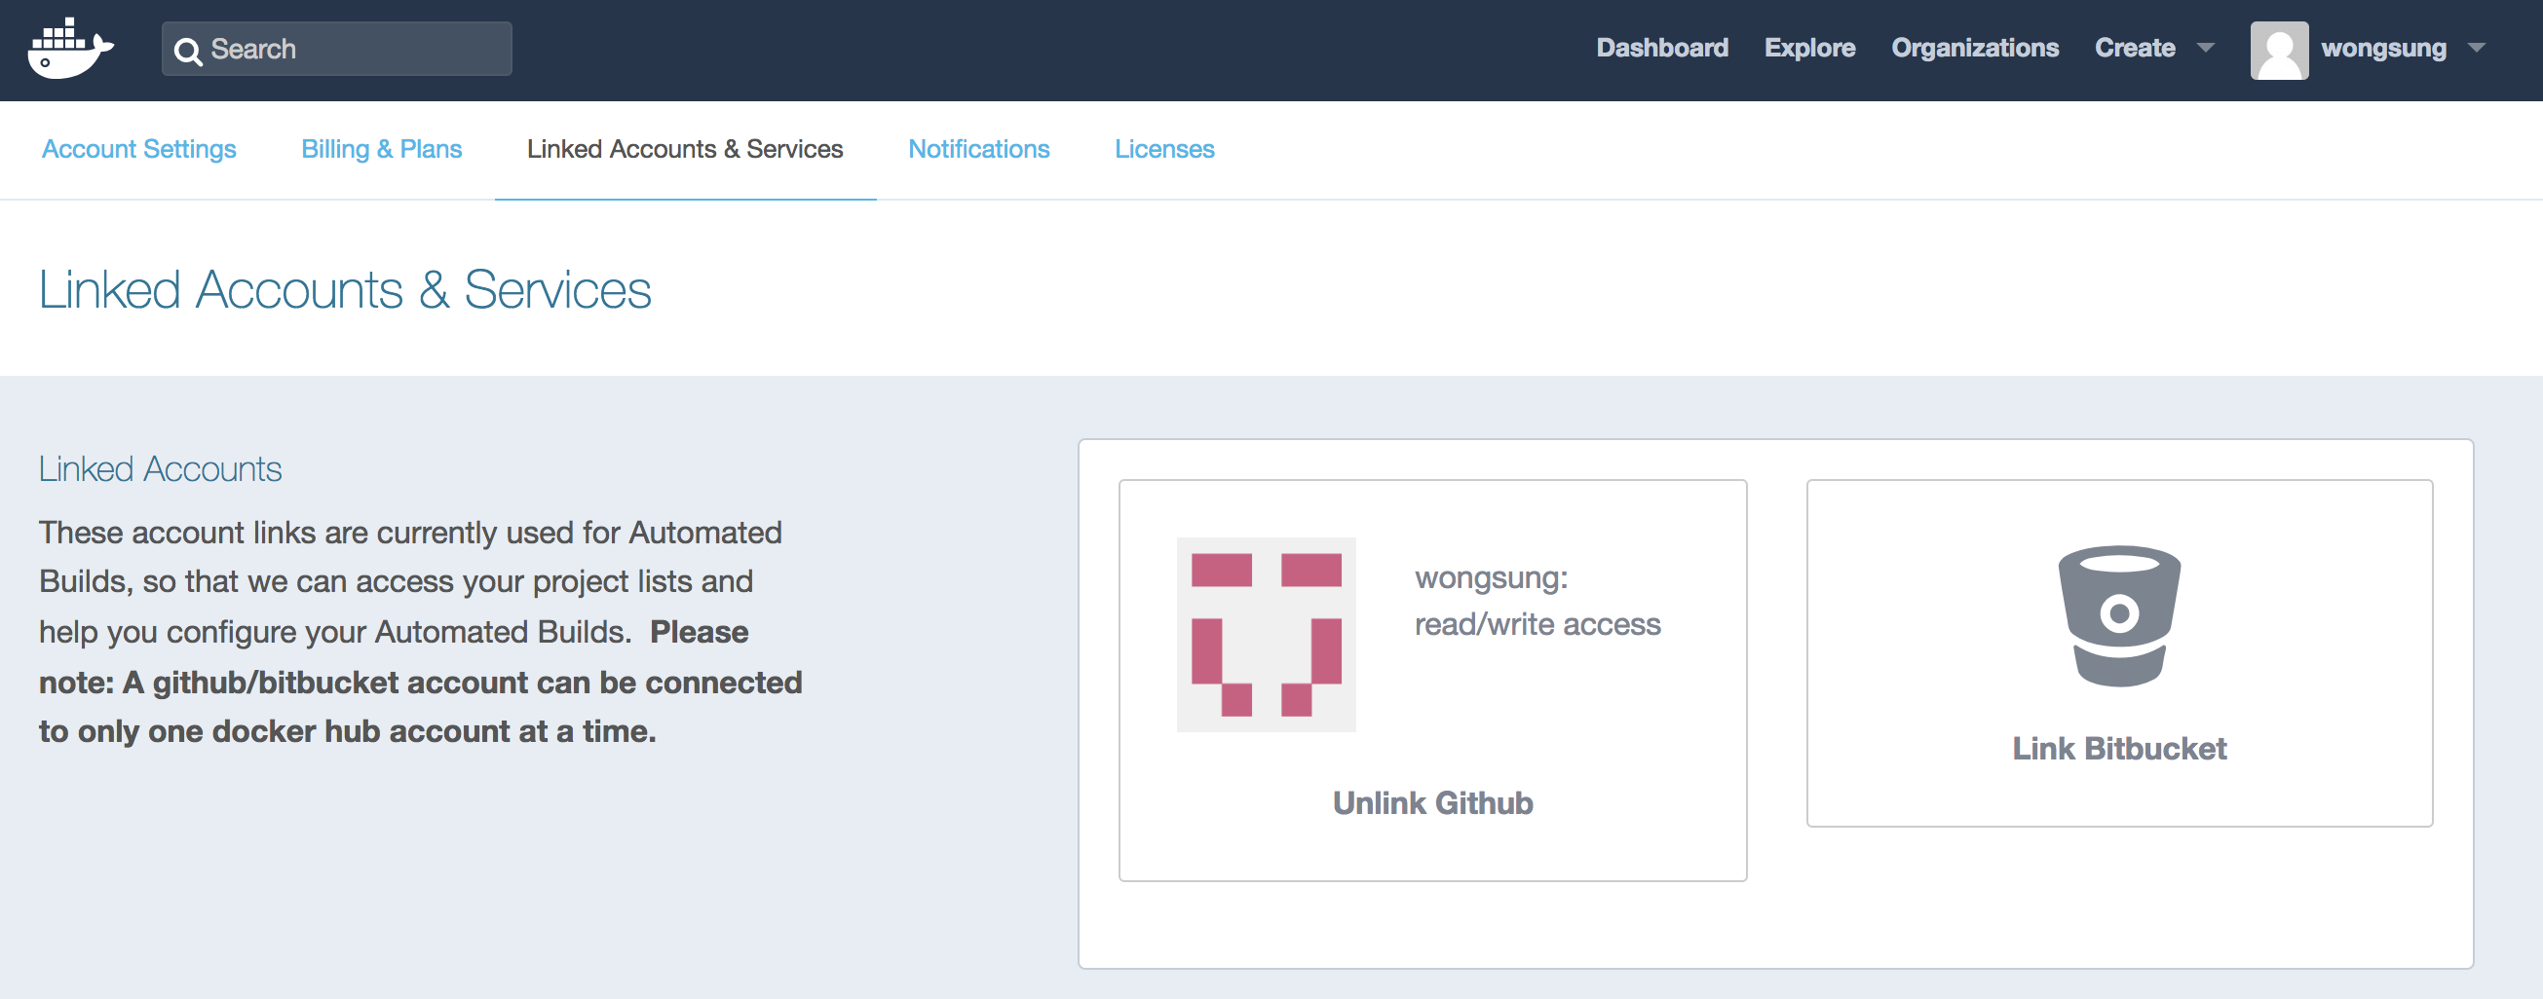Click the Bitbucket bucket icon

click(x=2118, y=615)
